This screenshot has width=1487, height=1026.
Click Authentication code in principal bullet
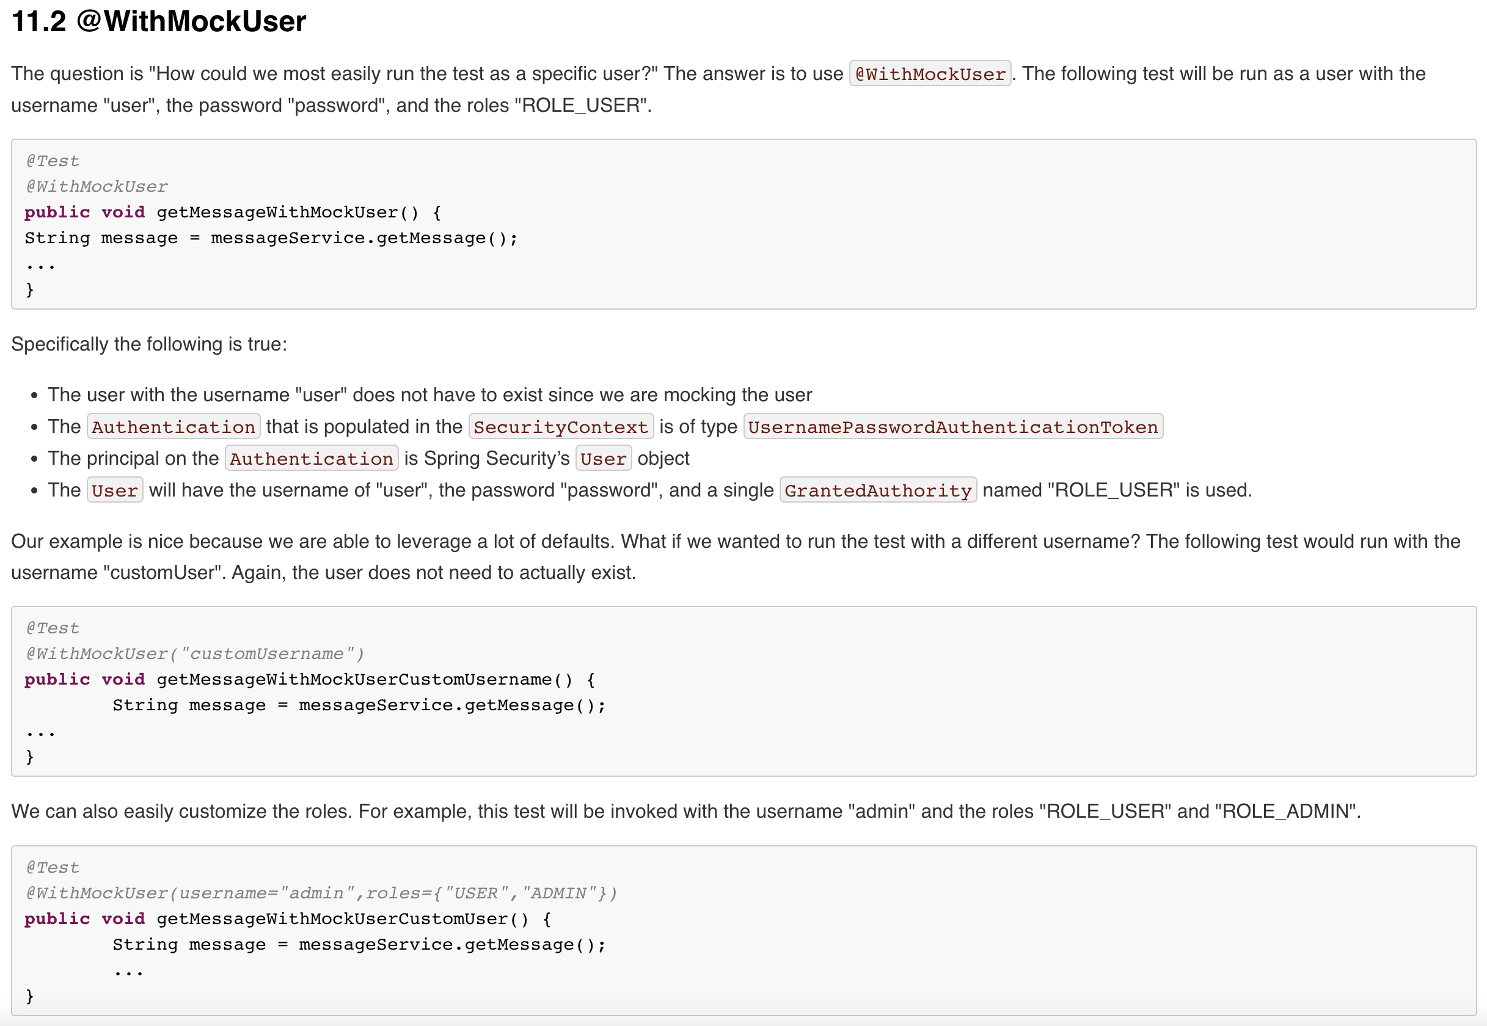pos(311,459)
